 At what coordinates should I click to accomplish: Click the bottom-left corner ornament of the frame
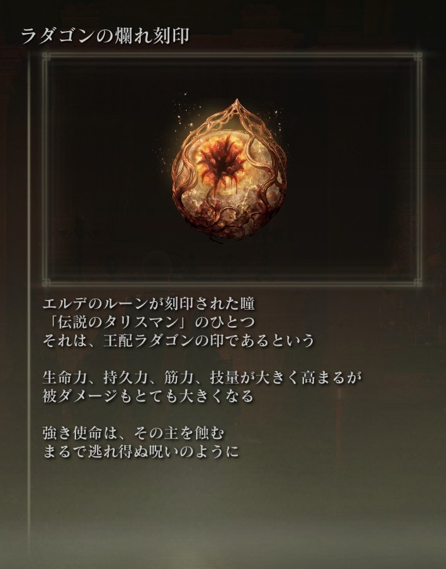(x=46, y=282)
